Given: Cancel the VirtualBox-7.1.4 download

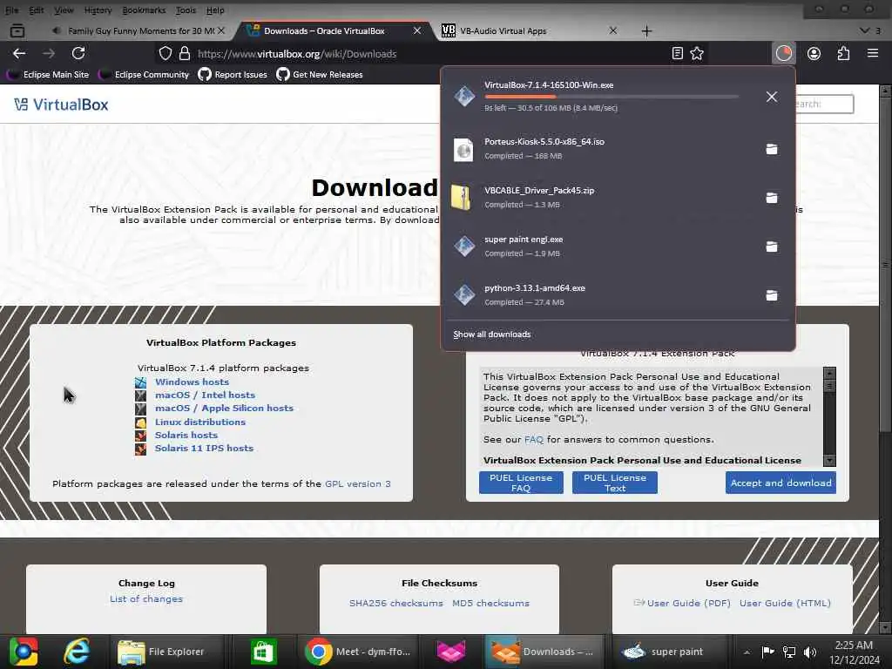Looking at the screenshot, I should [x=772, y=97].
